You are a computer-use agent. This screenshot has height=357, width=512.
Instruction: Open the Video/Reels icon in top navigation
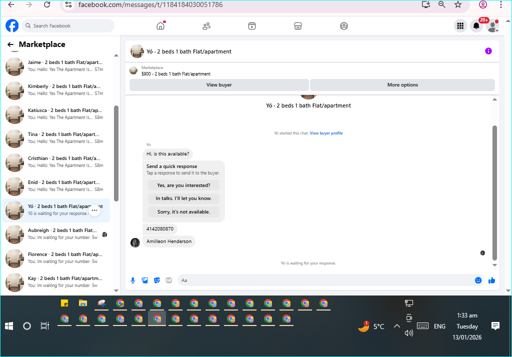[x=252, y=26]
